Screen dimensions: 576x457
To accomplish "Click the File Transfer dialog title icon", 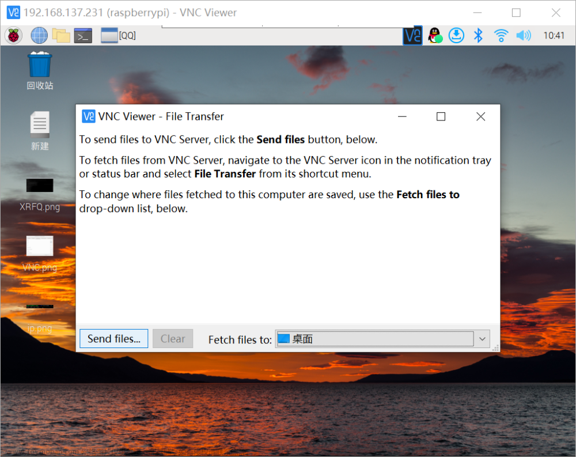I will (x=88, y=116).
